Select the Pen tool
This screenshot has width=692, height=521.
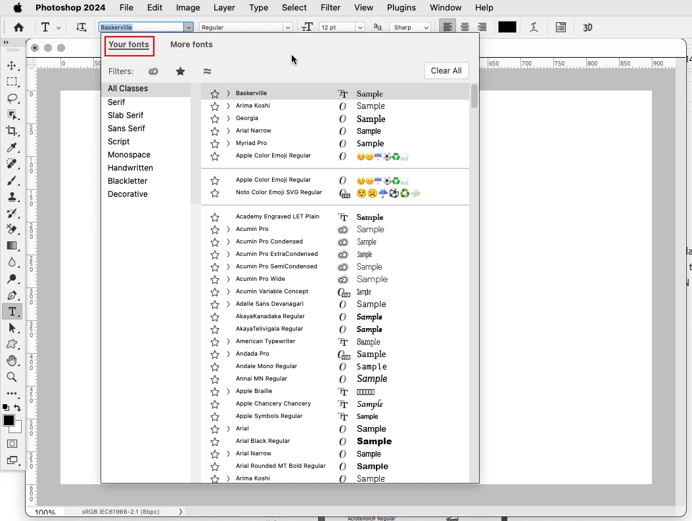click(12, 295)
